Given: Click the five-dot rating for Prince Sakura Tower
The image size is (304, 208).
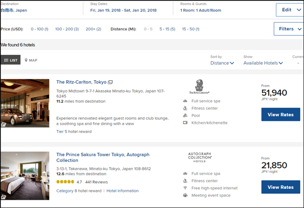Looking at the screenshot, I should coord(65,182).
